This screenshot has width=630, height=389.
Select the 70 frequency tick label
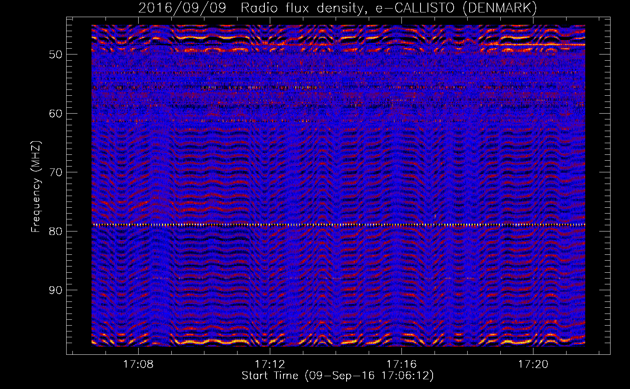[x=56, y=172]
